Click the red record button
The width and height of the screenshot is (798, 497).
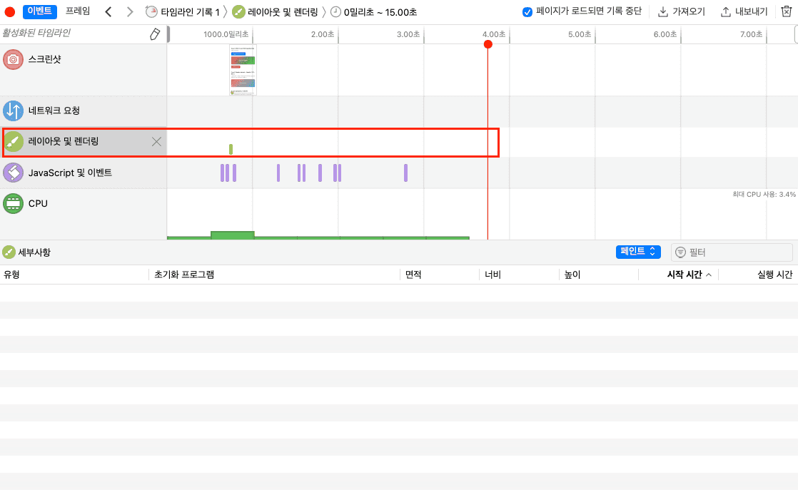[x=10, y=12]
